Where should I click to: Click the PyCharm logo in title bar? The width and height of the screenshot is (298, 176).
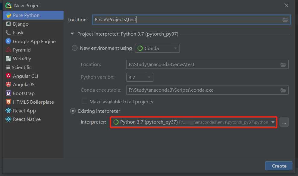coord(8,5)
